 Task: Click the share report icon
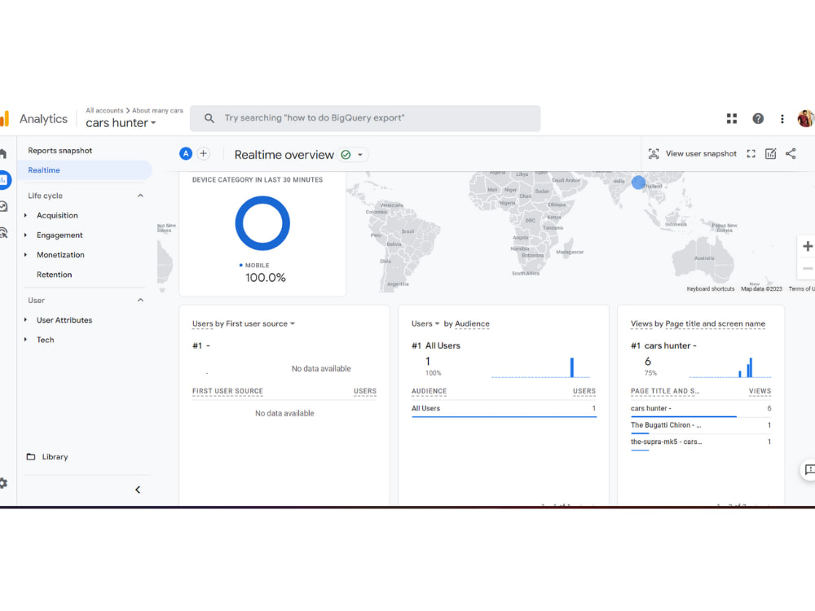pyautogui.click(x=791, y=154)
